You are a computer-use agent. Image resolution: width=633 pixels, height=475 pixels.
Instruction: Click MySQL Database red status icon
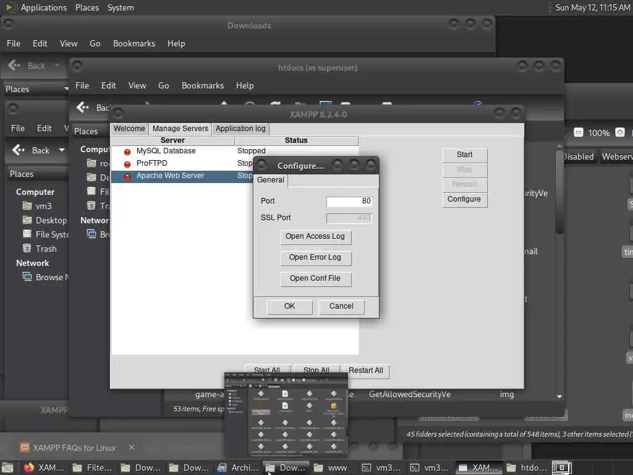coord(127,152)
